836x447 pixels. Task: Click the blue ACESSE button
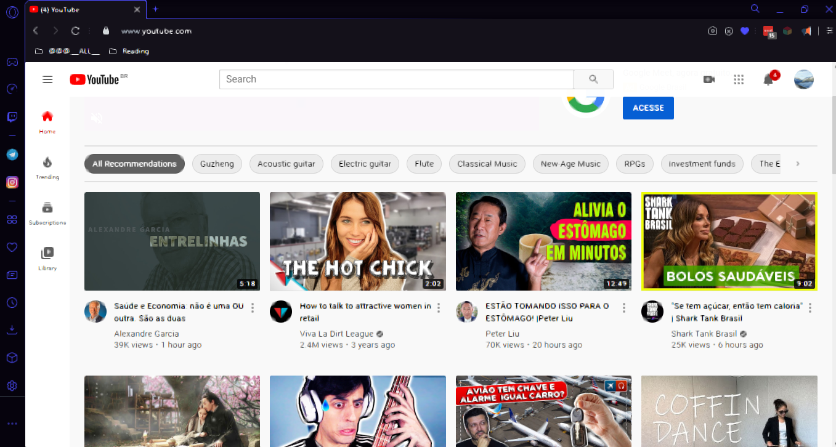pyautogui.click(x=648, y=108)
